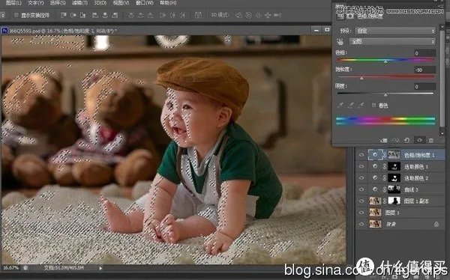Open the Window (窗口) menu
Image resolution: width=450 pixels, height=280 pixels.
[x=144, y=3]
